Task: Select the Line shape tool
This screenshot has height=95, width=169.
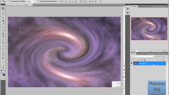Action: pyautogui.click(x=3, y=61)
